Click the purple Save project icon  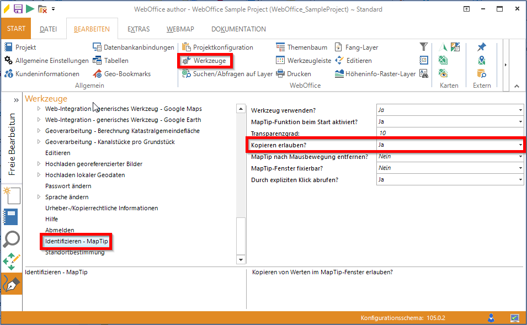click(x=18, y=8)
